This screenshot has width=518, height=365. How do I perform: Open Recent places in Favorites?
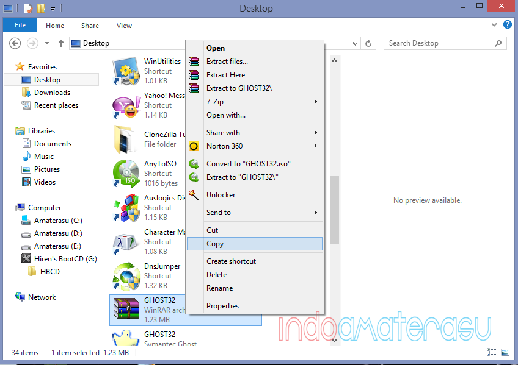56,105
